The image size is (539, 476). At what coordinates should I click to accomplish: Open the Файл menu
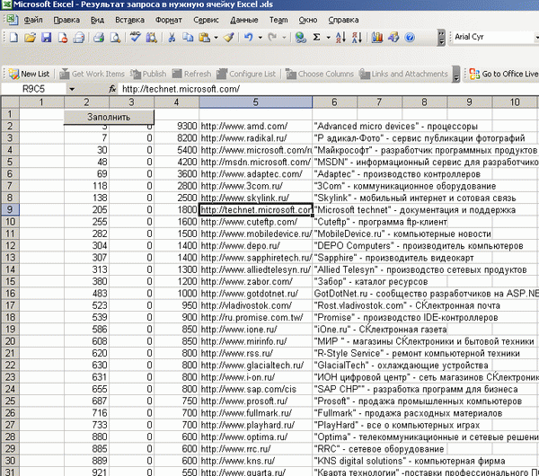33,20
